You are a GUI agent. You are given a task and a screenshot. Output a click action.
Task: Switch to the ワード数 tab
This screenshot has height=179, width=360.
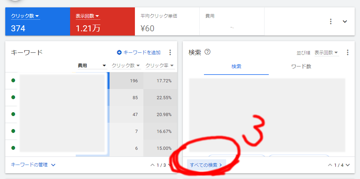[x=301, y=67]
